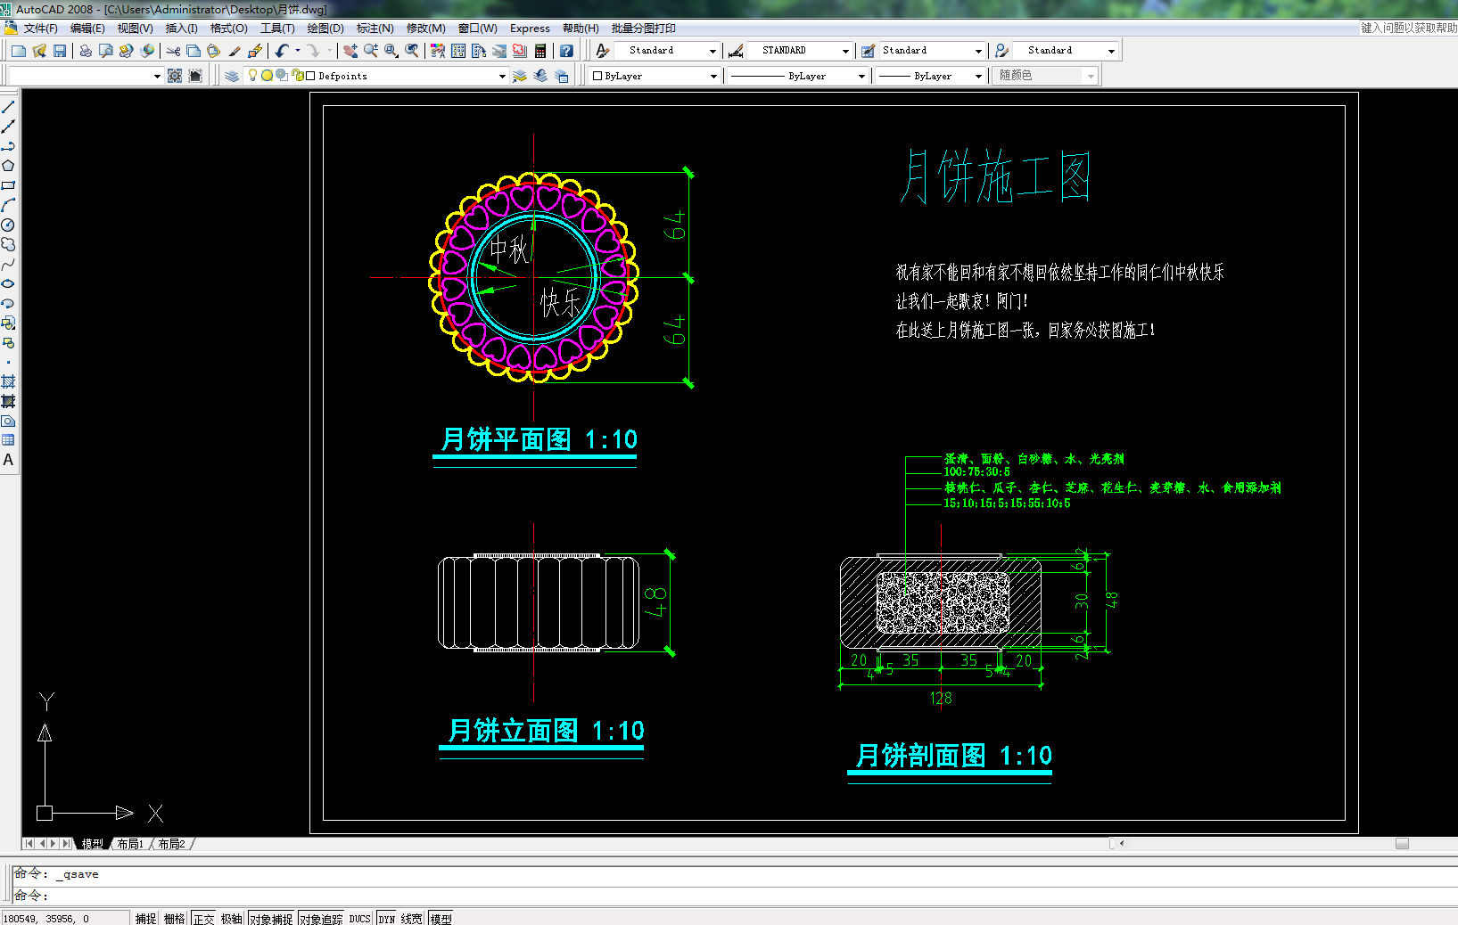Select the Ellipse tool
The width and height of the screenshot is (1458, 925).
pos(8,283)
